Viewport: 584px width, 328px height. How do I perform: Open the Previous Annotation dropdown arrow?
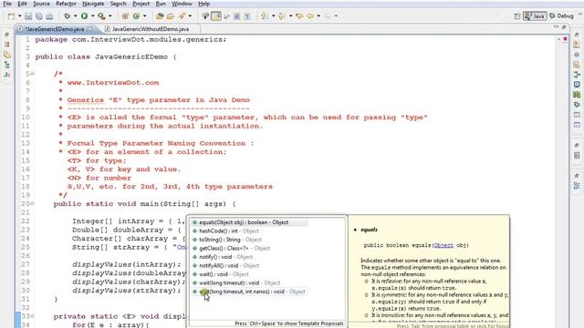click(x=290, y=16)
